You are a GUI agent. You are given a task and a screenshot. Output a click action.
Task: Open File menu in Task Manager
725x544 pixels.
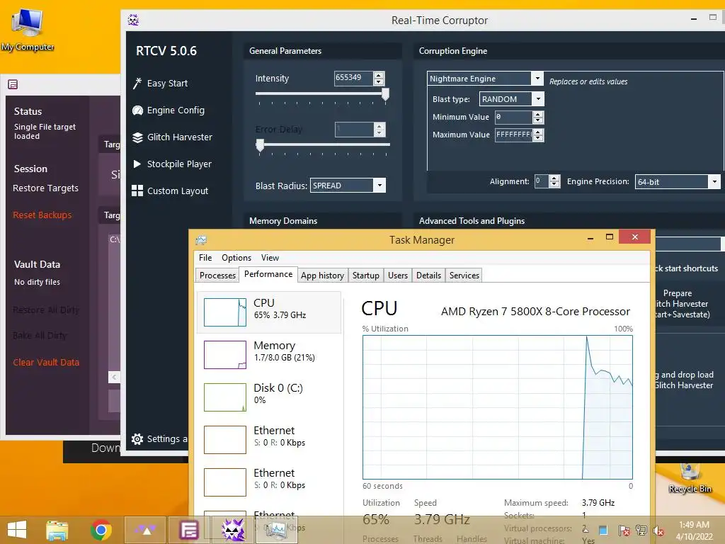pos(205,258)
